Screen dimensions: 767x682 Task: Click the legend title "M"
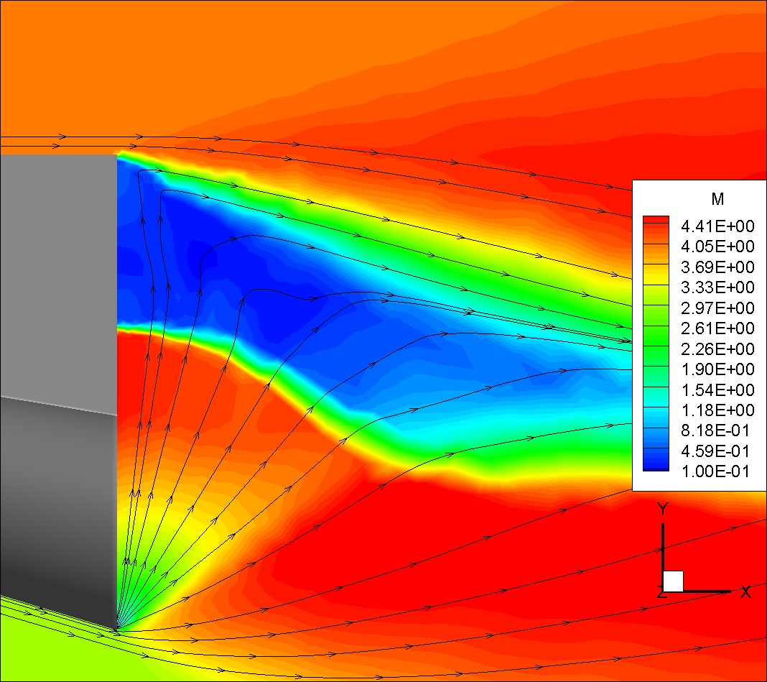(717, 199)
